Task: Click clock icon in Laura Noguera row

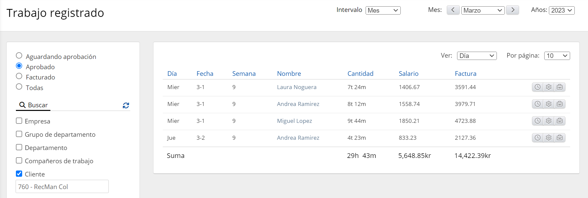Action: coord(538,87)
